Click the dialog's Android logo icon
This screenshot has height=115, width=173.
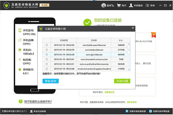pos(41,29)
